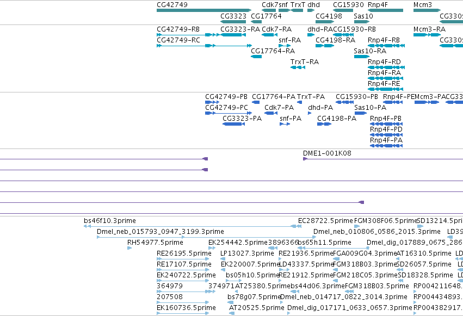Click EST RE26195.5prime
463x316 pixels.
(x=184, y=254)
